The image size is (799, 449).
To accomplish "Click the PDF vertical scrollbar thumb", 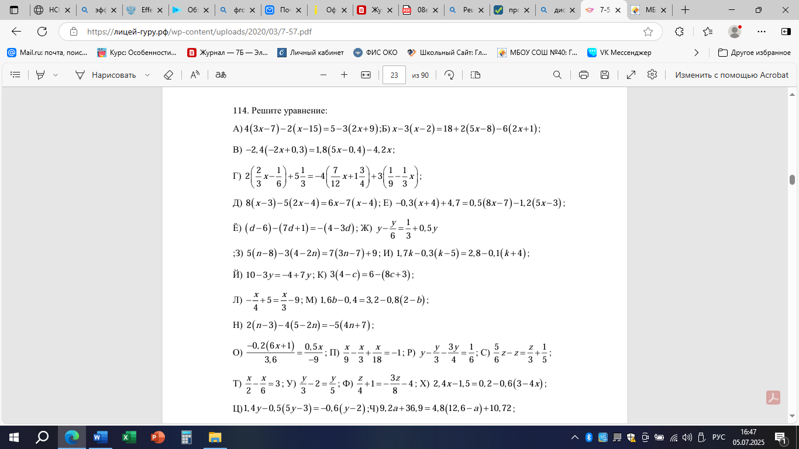I will pos(792,179).
